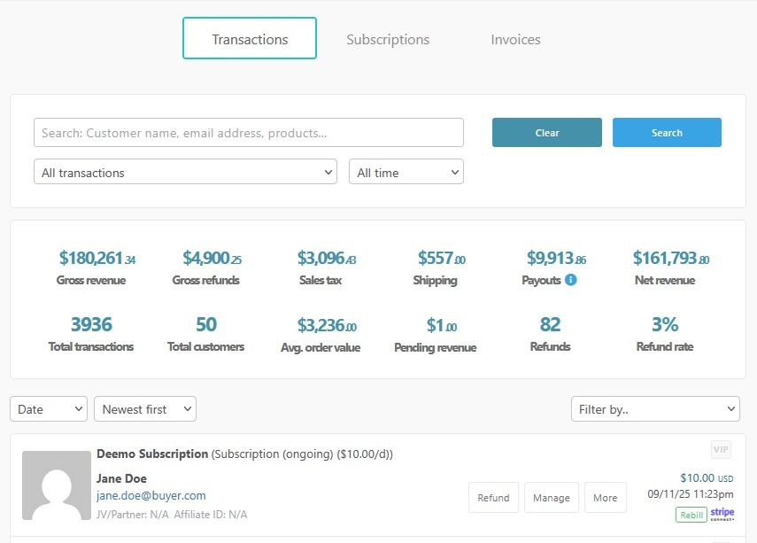This screenshot has height=543, width=757.
Task: Click the Payouts info icon
Action: [571, 280]
